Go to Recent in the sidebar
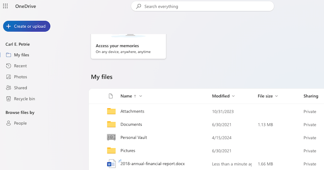The width and height of the screenshot is (324, 170). click(x=20, y=66)
